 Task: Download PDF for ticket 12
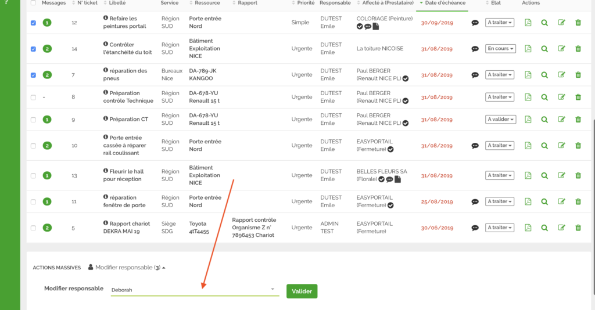(528, 23)
